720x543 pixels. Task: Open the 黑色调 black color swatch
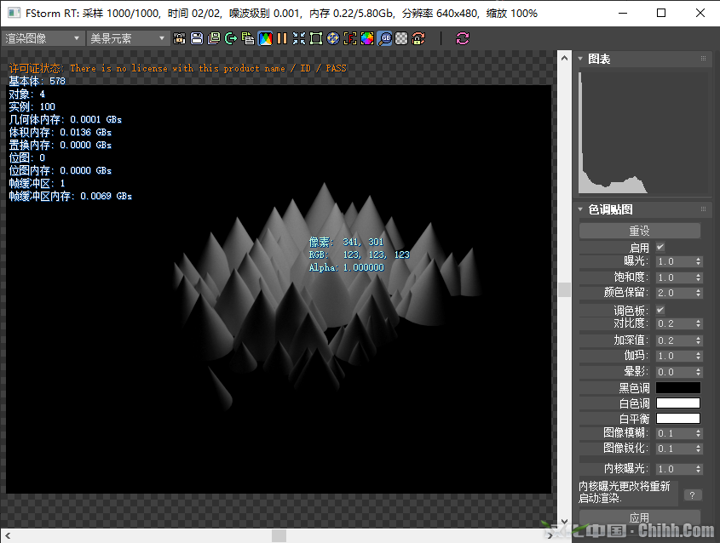[x=677, y=388]
